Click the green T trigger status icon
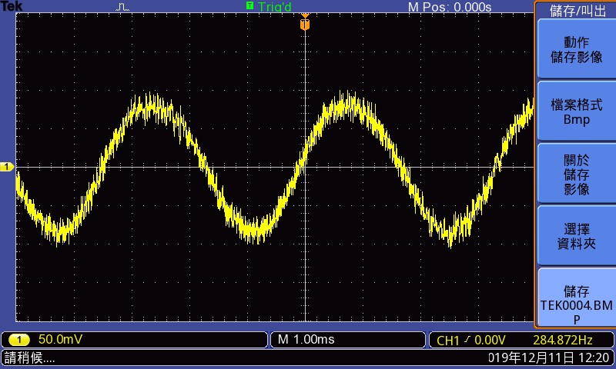This screenshot has width=616, height=369. [249, 6]
